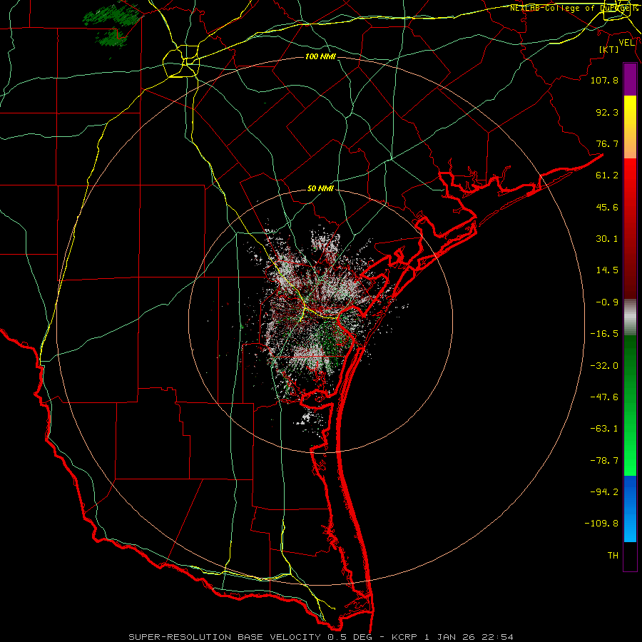Click the 30.1 value on velocity scale
The width and height of the screenshot is (642, 642).
point(607,239)
